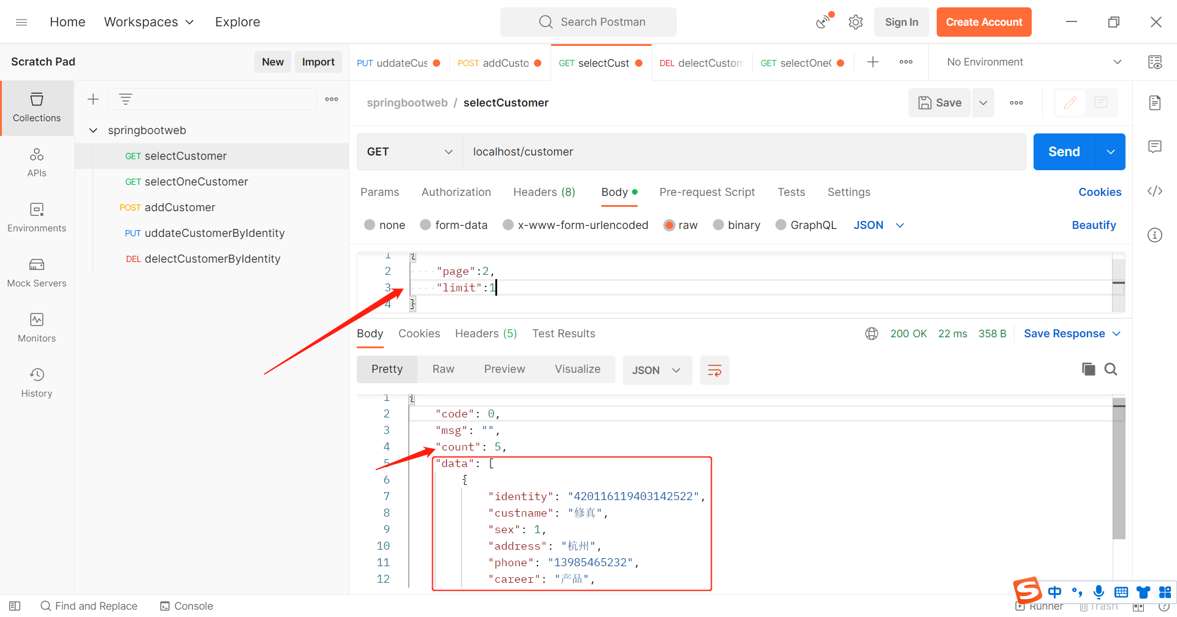Click the request URL field
The width and height of the screenshot is (1177, 617).
(744, 152)
